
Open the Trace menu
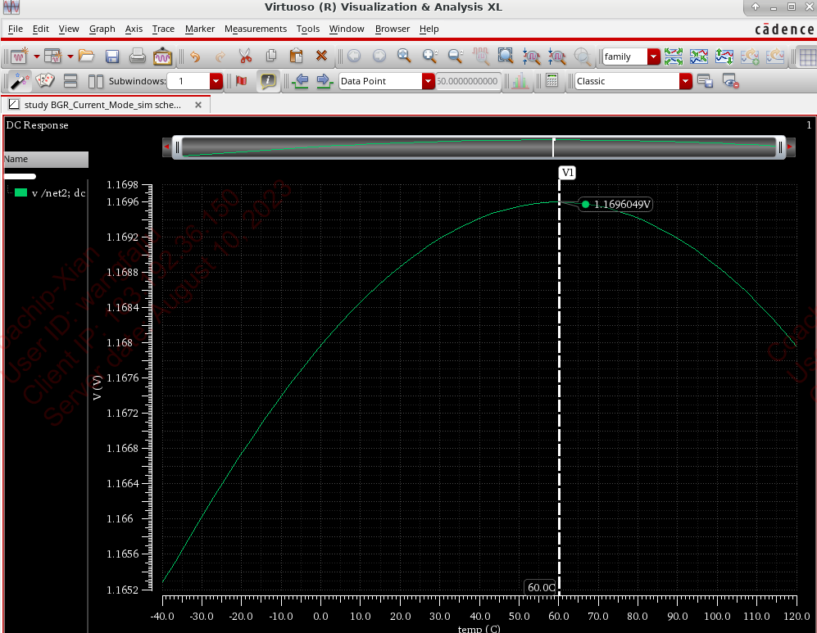pos(163,29)
